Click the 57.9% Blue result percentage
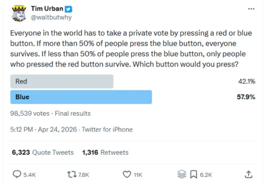The image size is (265, 185). coord(246,97)
